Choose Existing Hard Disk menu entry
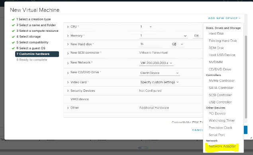253x155 pixels. tap(223, 41)
